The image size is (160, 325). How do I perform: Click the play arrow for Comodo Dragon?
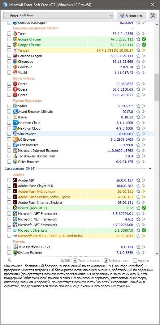click(144, 56)
